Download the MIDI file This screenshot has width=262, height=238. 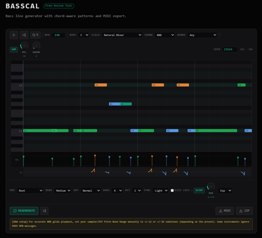[225, 211]
